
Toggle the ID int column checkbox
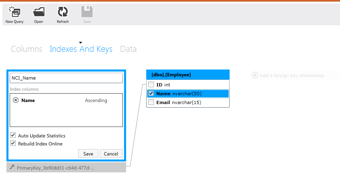pos(151,85)
